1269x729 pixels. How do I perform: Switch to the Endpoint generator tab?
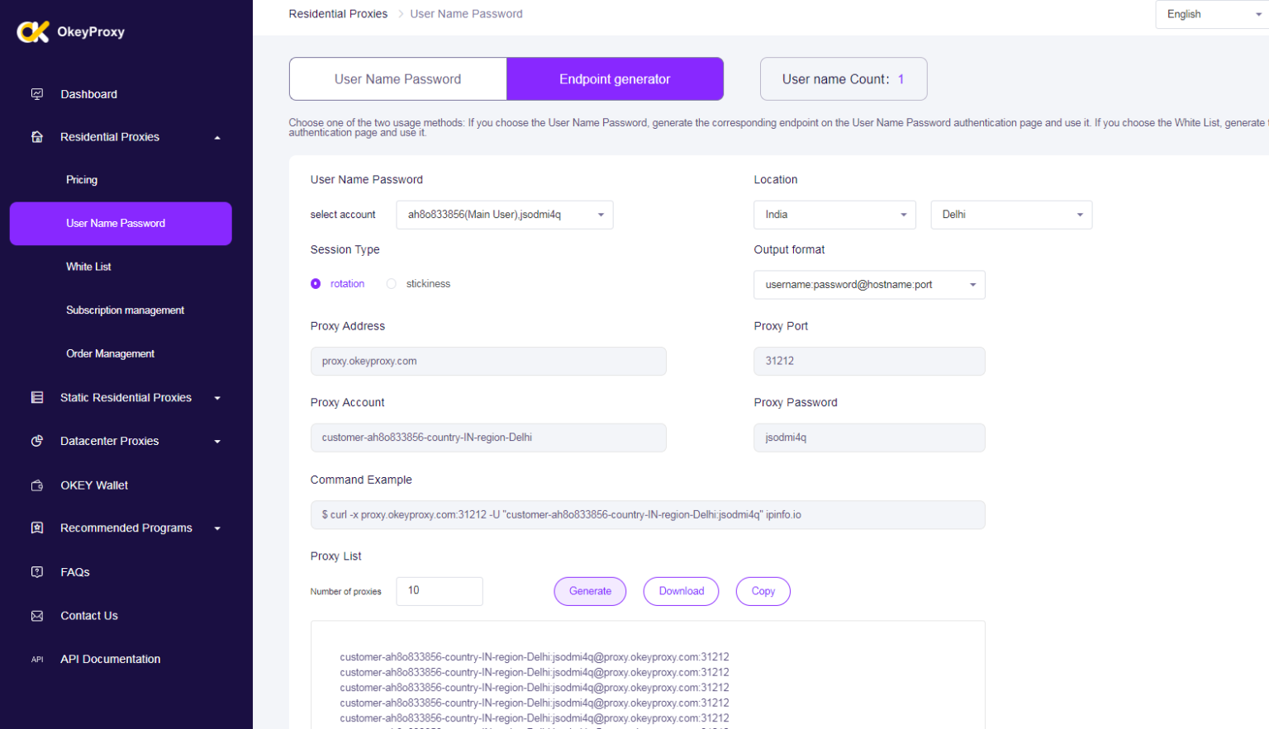pos(615,79)
